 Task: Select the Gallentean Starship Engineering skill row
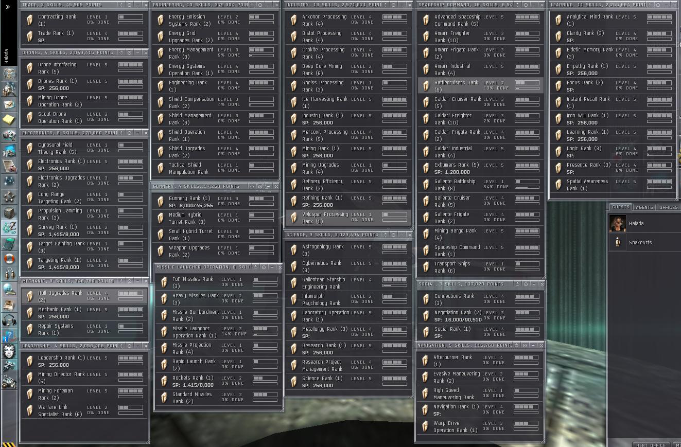coord(348,283)
